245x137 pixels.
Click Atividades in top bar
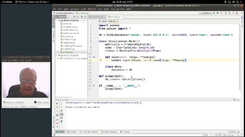pyautogui.click(x=7, y=2)
